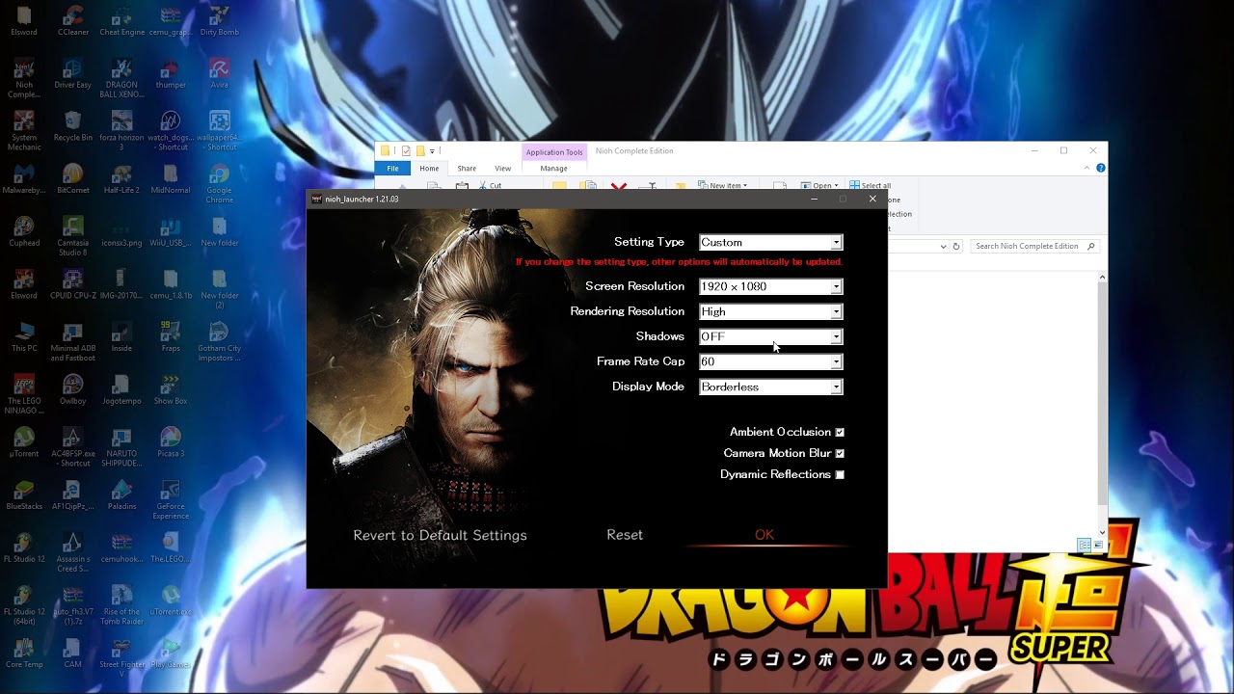Select Recycle Bin on desktop
The image size is (1234, 694).
point(73,126)
